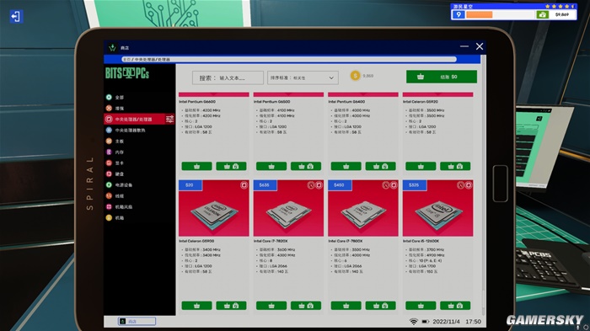The height and width of the screenshot is (331, 590).
Task: Open the CPU filter settings icon in sidebar
Action: [169, 120]
